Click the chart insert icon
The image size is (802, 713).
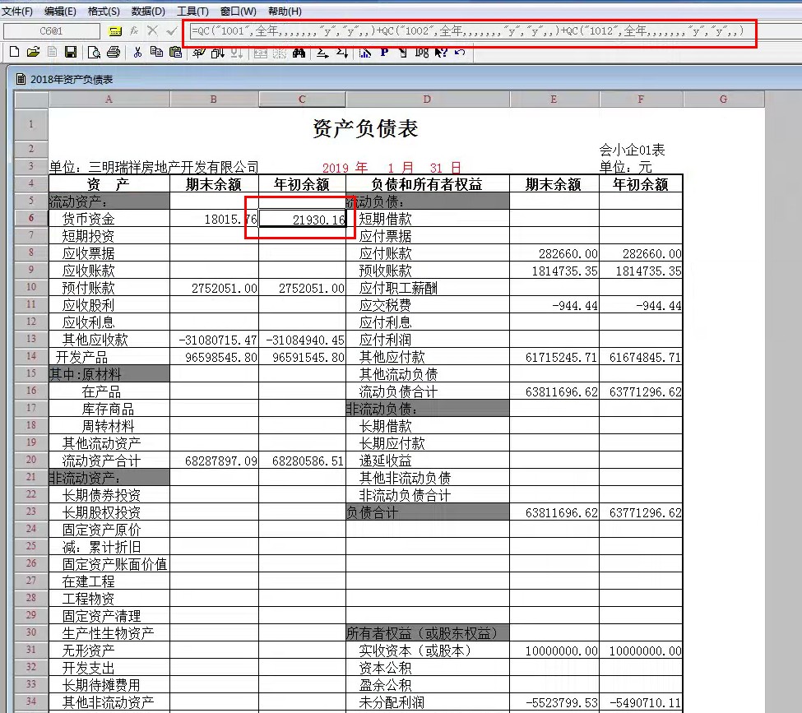click(364, 53)
